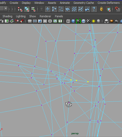The height and width of the screenshot is (137, 122).
Task: Click the persp camera label
Action: 75,133
